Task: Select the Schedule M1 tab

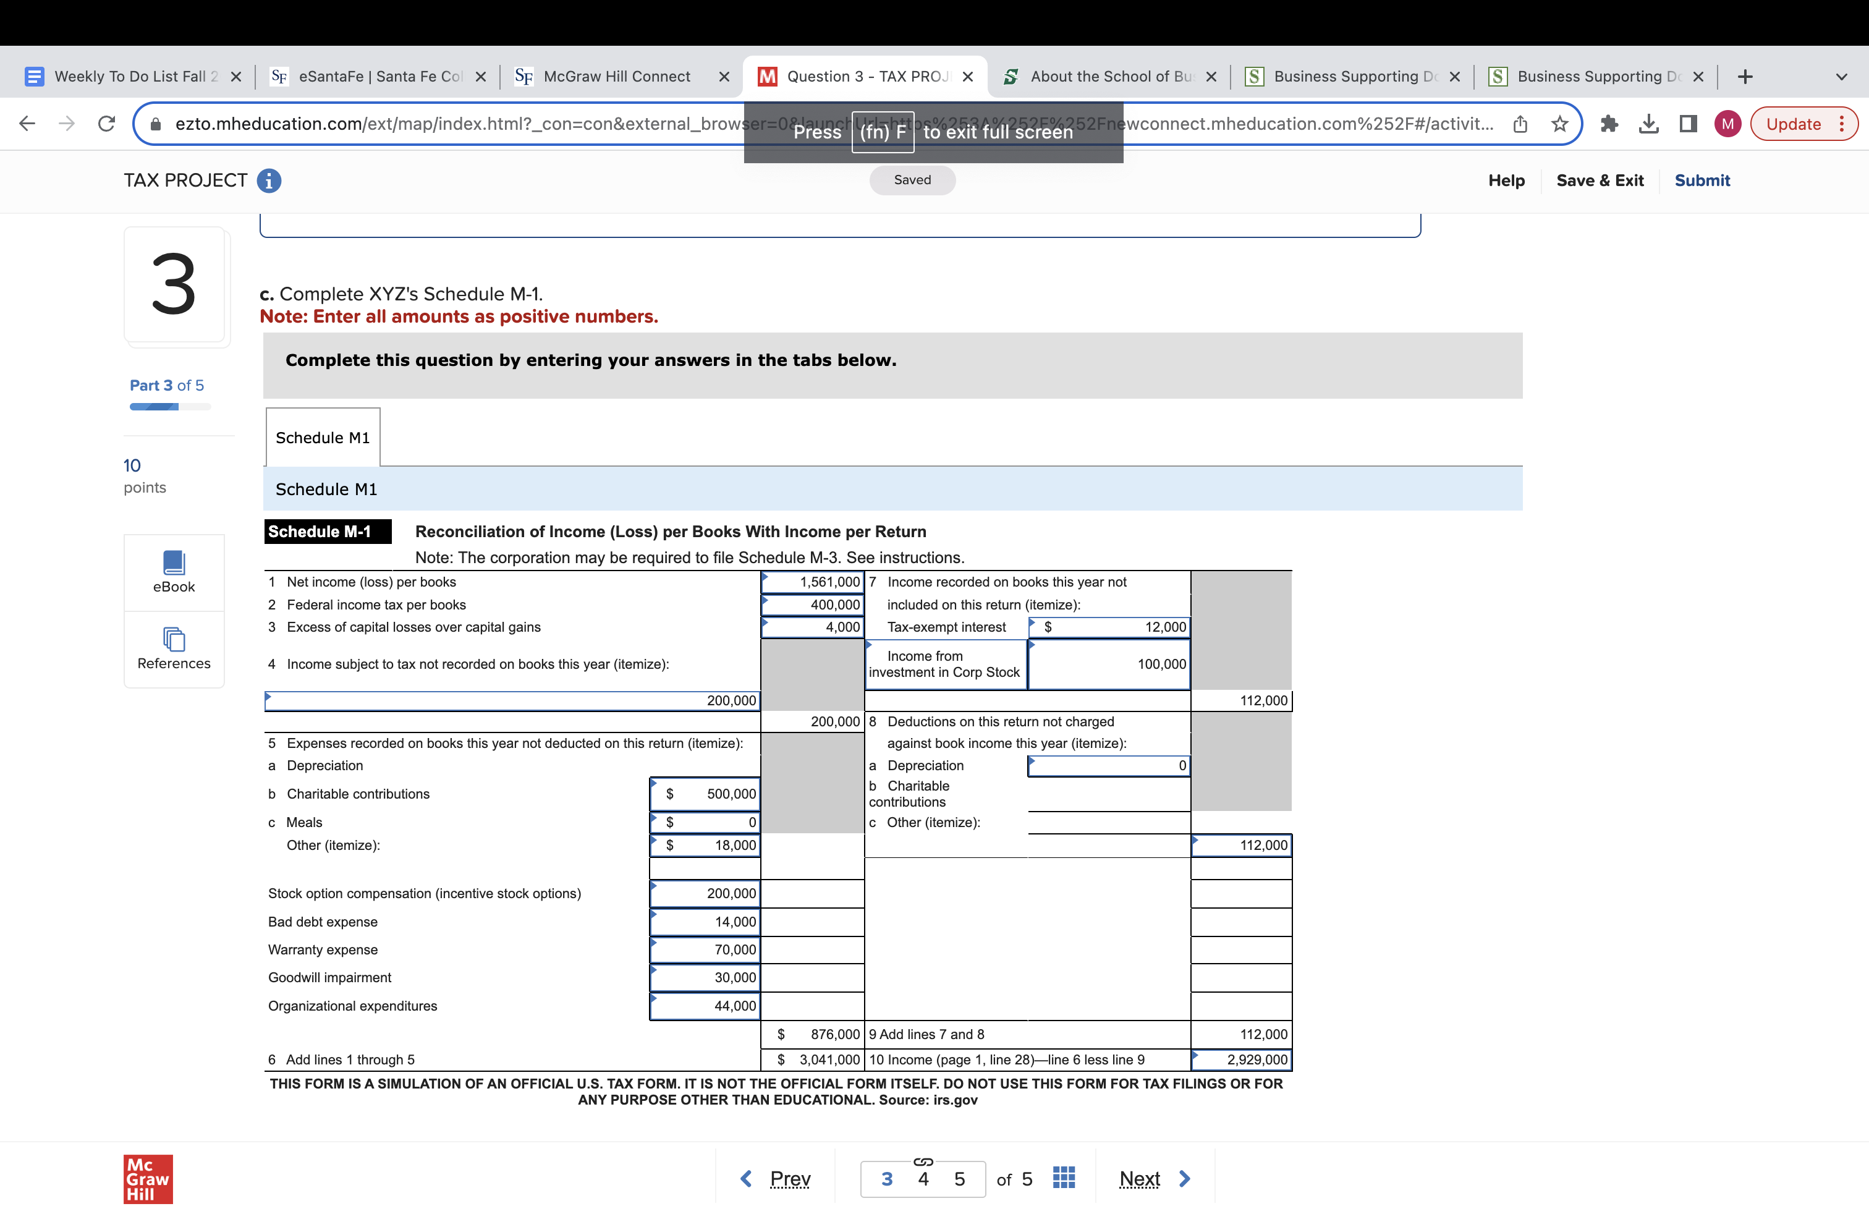Action: click(323, 438)
